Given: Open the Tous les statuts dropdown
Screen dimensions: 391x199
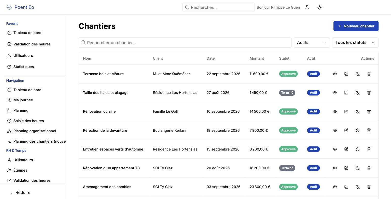Looking at the screenshot, I should pos(355,43).
